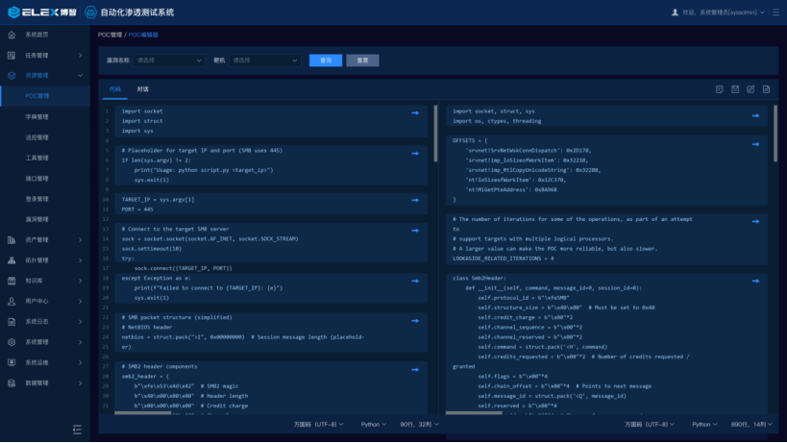
Task: Open the 漏洞名称 select dropdown
Action: (x=169, y=61)
